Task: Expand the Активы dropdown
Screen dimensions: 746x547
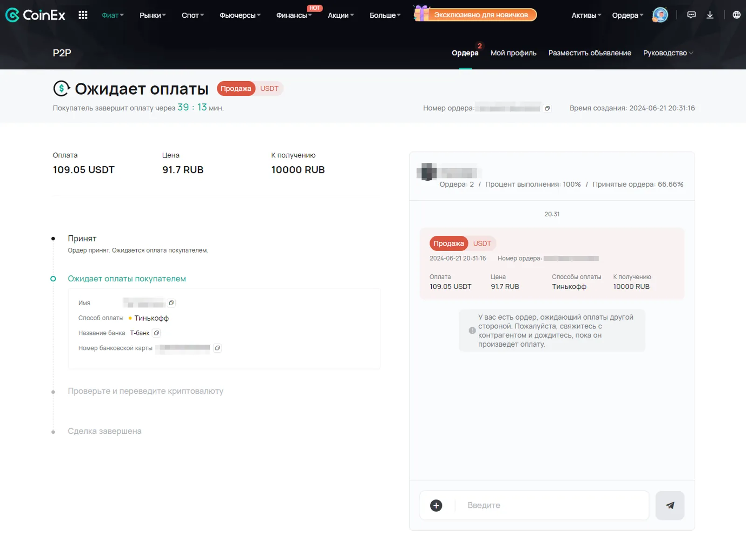Action: (x=586, y=15)
